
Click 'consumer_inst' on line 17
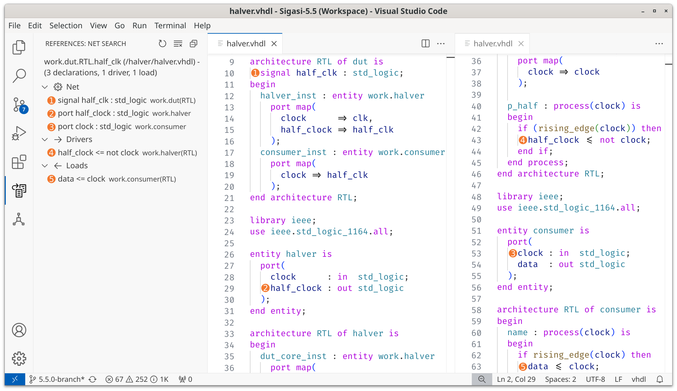pos(293,152)
